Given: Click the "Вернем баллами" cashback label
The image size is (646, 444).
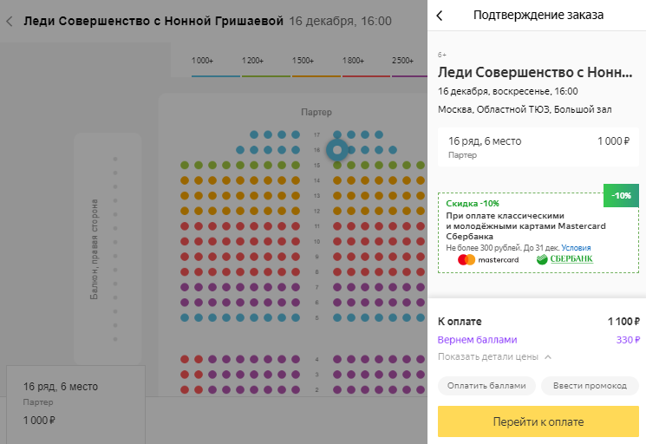Looking at the screenshot, I should click(x=477, y=339).
